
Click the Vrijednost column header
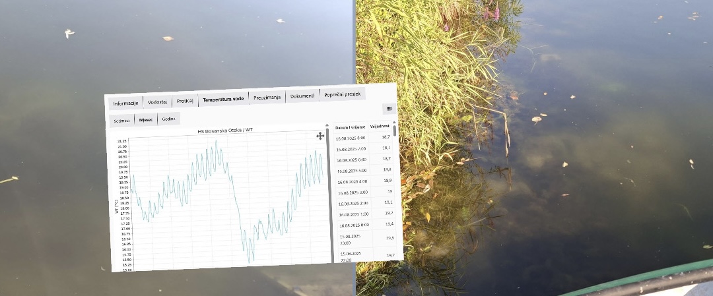click(380, 126)
